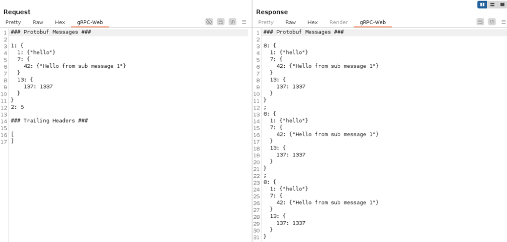Open the Response panel hamburger options menu
Screen dimensions: 507x242
[x=502, y=22]
